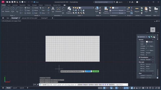Activate the Trim tool

42,8
